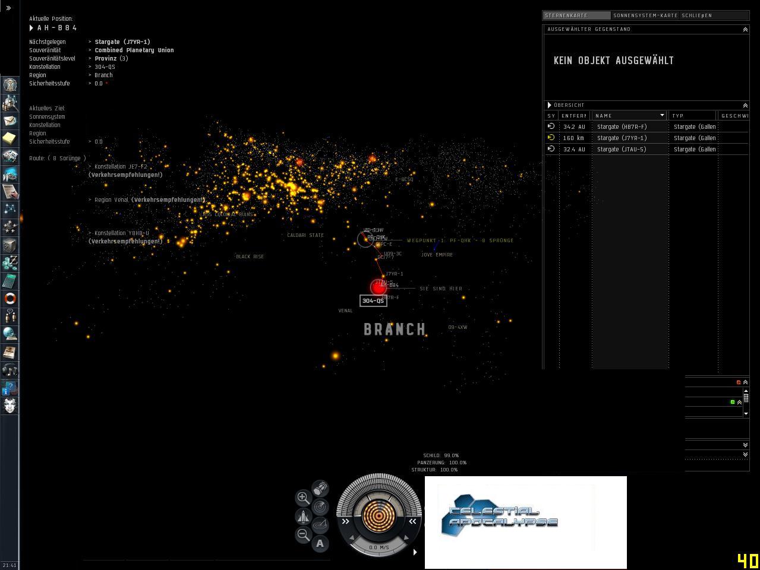Open the journal book icon
Viewport: 760px width, 570px height.
[x=10, y=351]
